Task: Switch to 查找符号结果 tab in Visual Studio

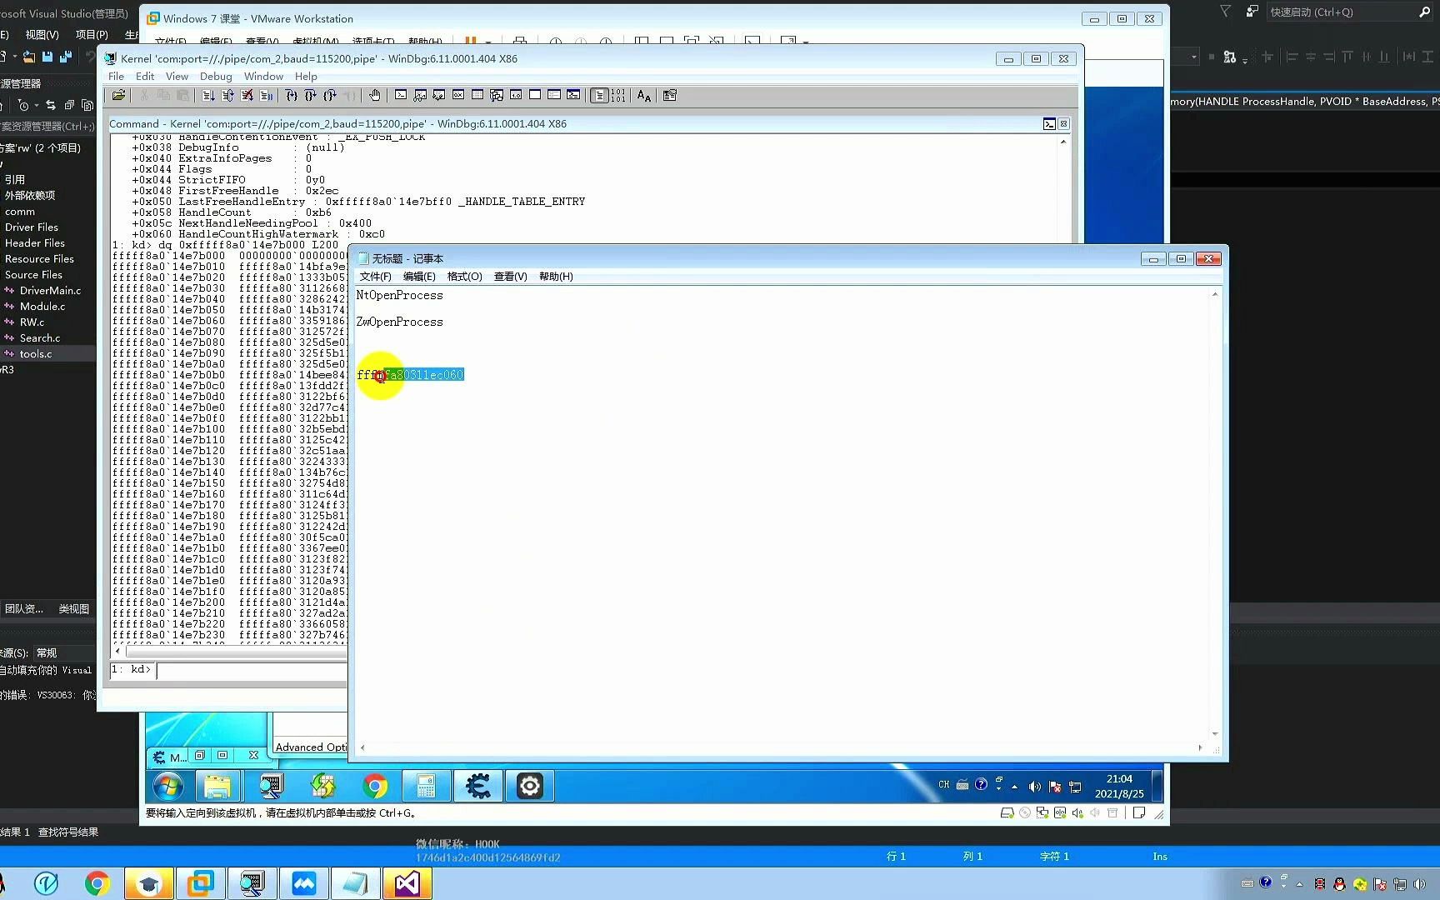Action: point(68,832)
